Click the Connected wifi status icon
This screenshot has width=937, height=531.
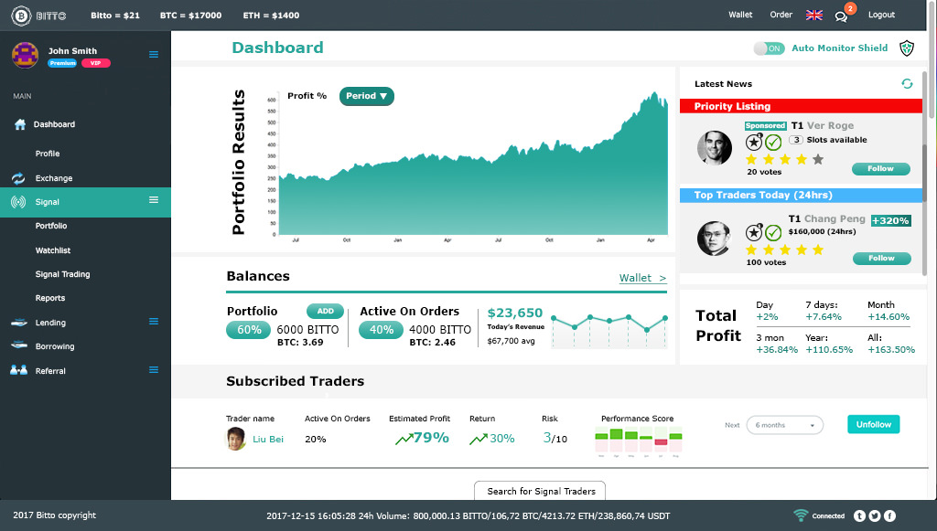pyautogui.click(x=801, y=515)
